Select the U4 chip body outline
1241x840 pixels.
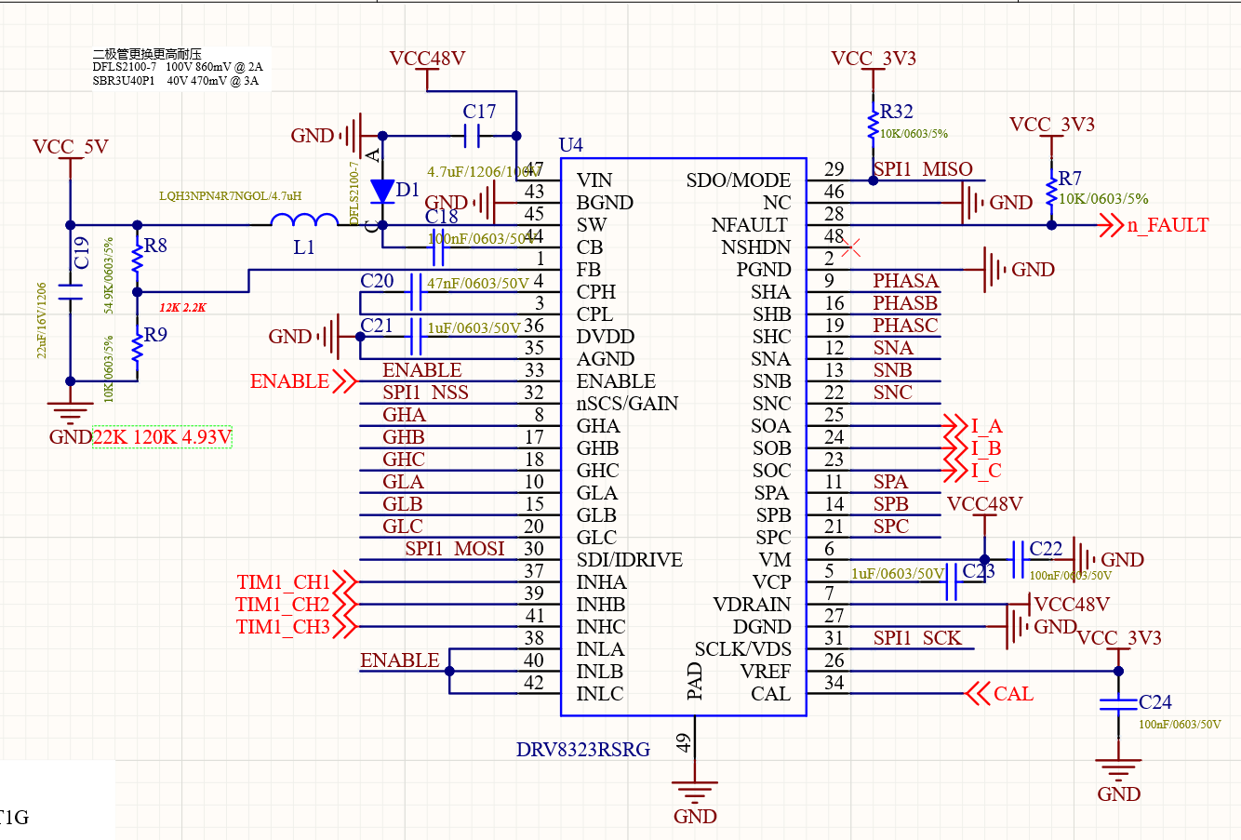point(684,437)
